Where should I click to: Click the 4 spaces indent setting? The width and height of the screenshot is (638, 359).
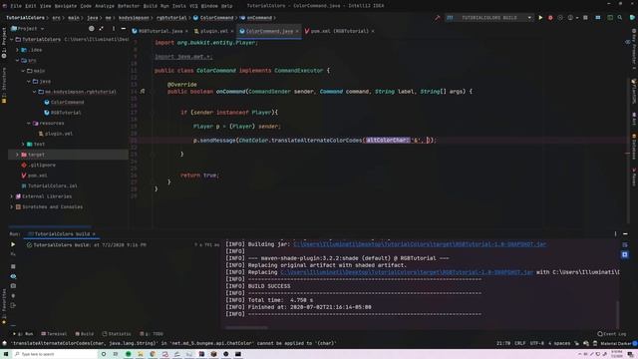tap(559, 343)
